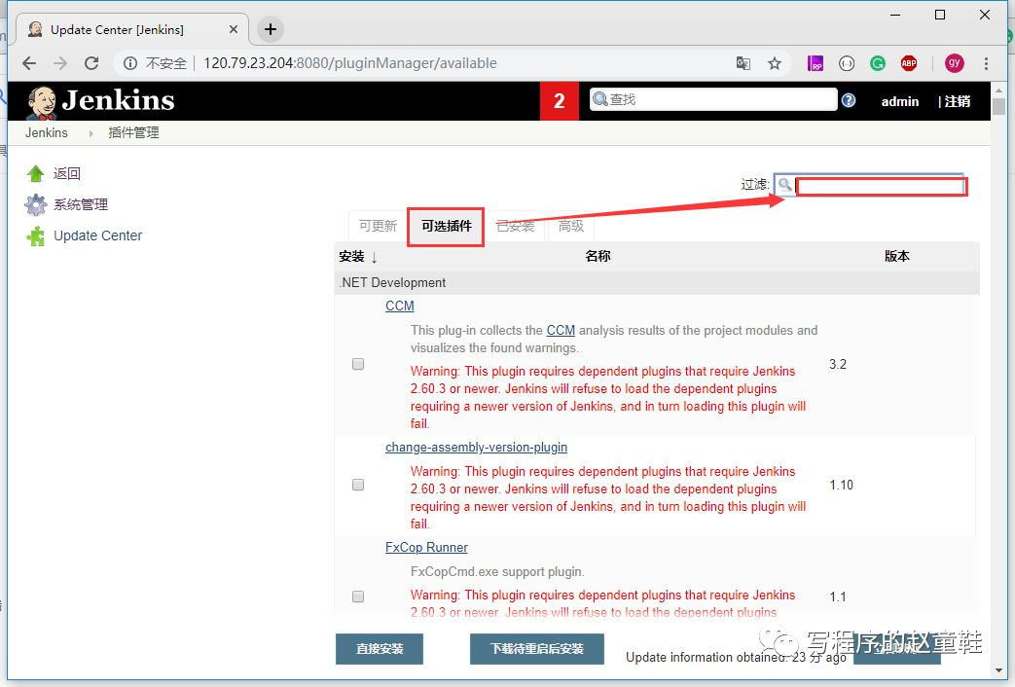The width and height of the screenshot is (1015, 687).
Task: Open 系统管理 sidebar link
Action: pyautogui.click(x=80, y=204)
